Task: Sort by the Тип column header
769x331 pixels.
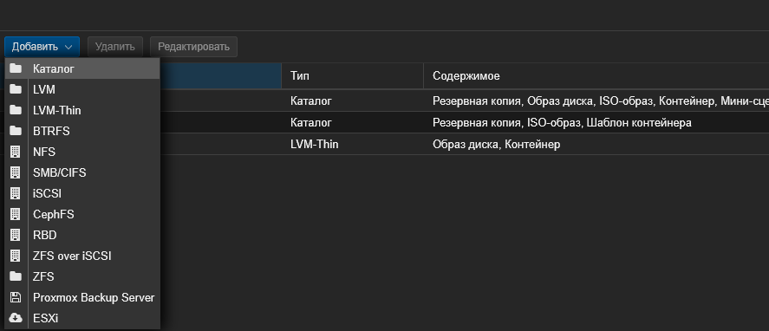Action: coord(352,76)
